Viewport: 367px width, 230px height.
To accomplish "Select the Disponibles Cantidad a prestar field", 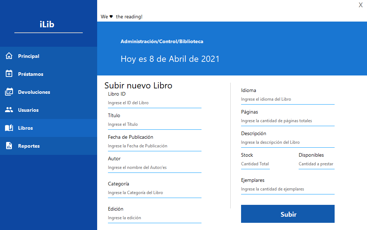I will 316,164.
